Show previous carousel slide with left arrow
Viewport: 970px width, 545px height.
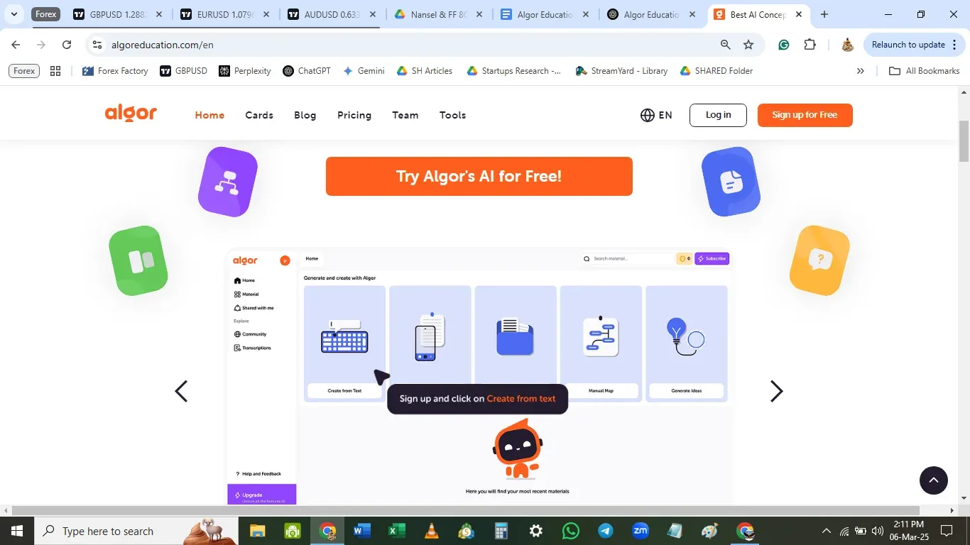pyautogui.click(x=181, y=391)
